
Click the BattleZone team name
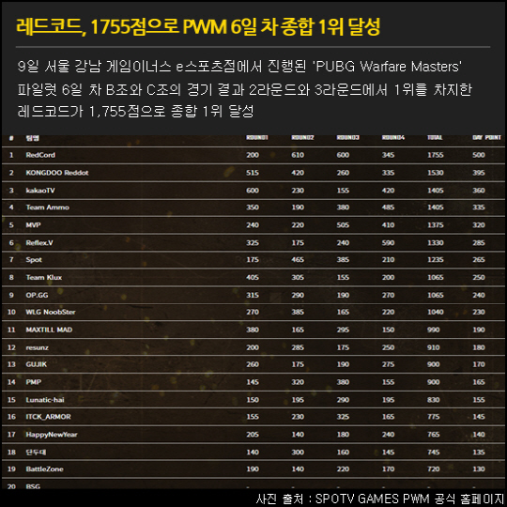click(x=45, y=469)
